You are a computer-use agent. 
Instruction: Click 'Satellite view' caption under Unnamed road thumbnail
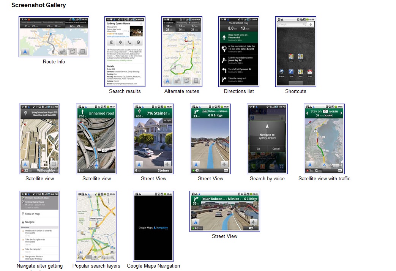[x=97, y=178]
